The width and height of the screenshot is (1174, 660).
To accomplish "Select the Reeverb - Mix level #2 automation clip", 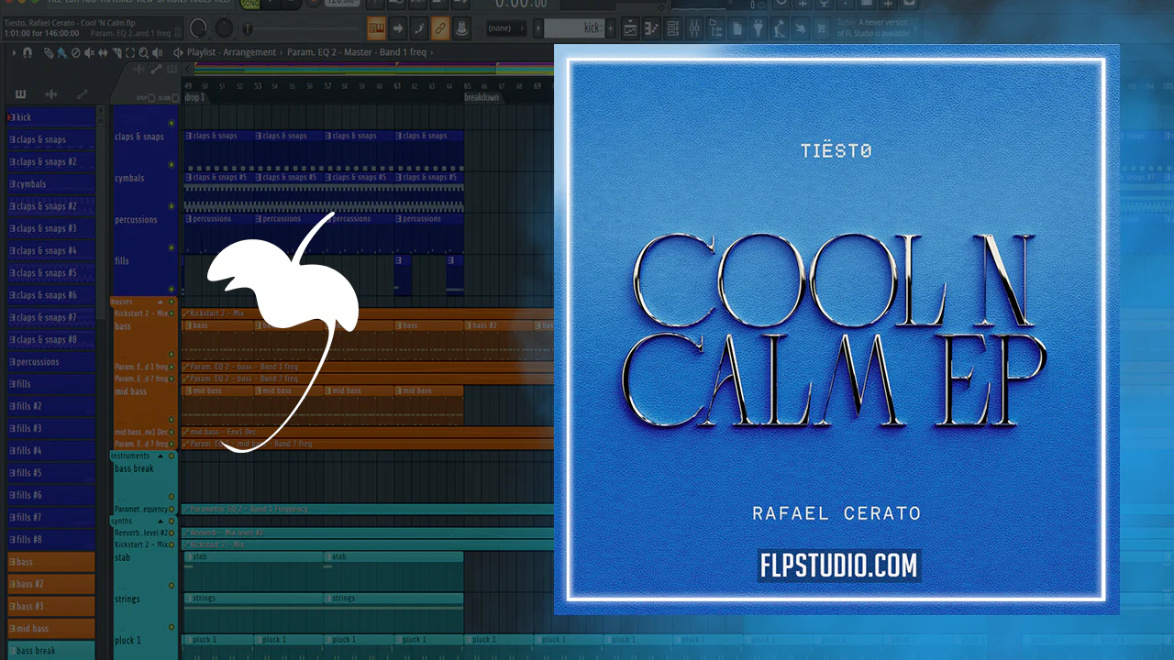I will click(x=368, y=533).
